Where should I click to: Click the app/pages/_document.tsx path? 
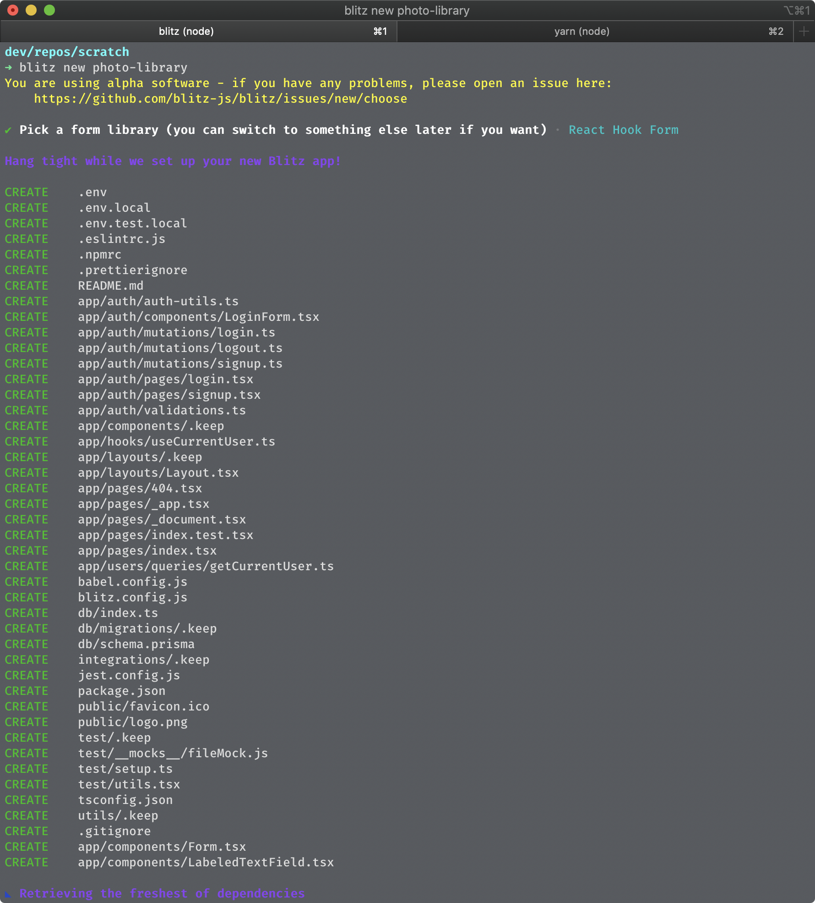coord(162,519)
